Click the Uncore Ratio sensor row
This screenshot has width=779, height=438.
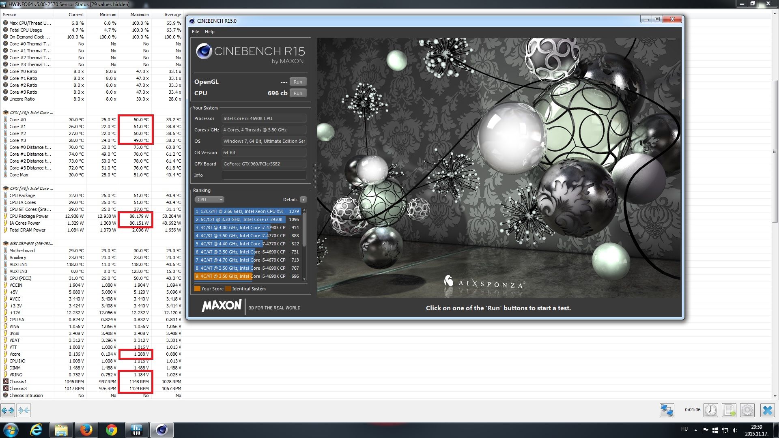[92, 99]
